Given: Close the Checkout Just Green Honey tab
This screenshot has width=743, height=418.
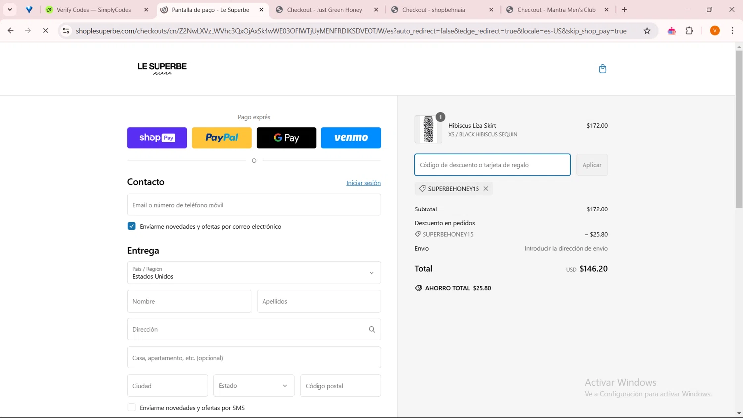Looking at the screenshot, I should pos(376,10).
